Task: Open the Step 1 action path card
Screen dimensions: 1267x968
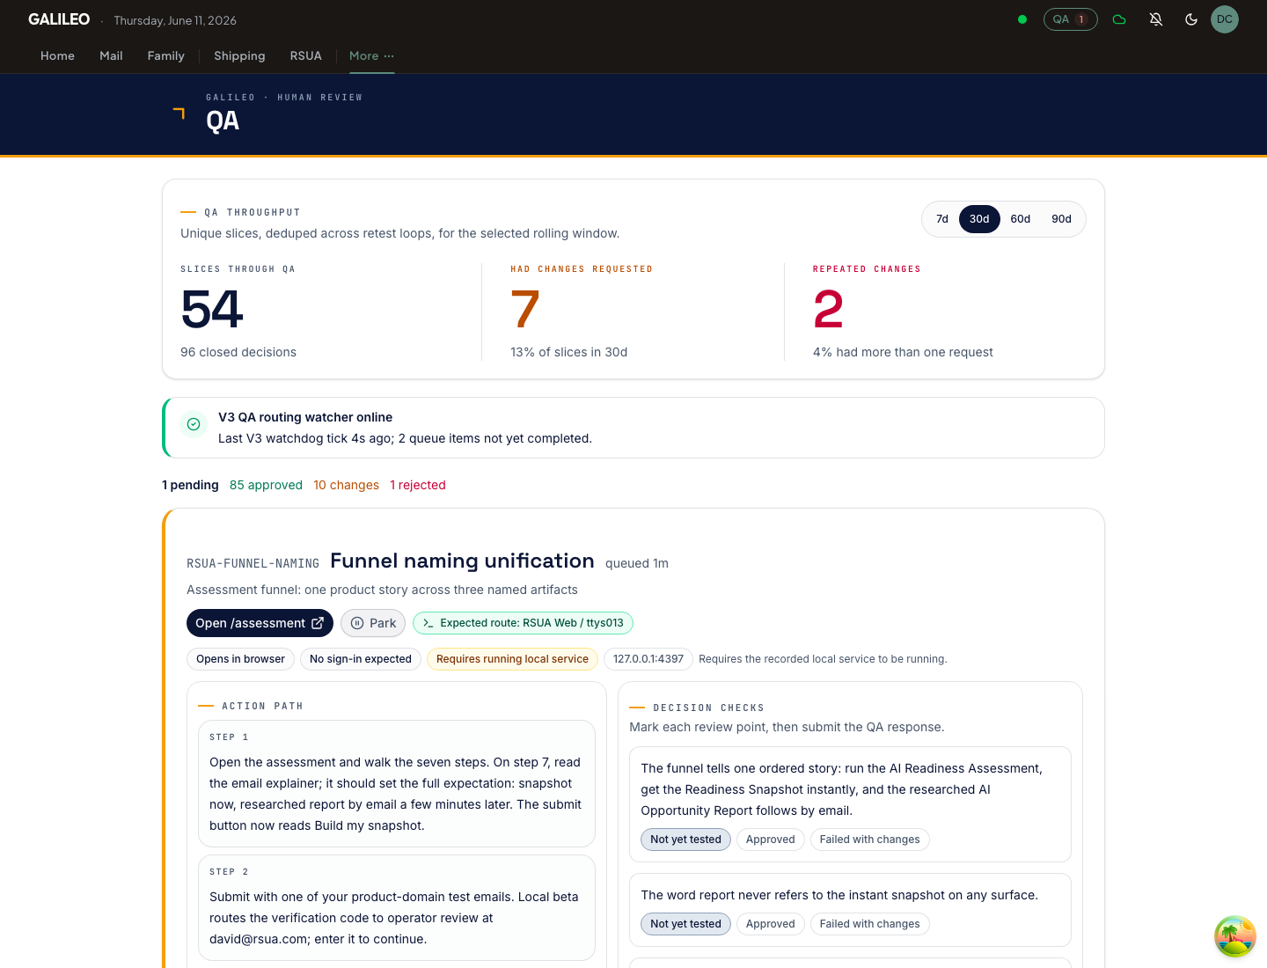Action: [397, 783]
